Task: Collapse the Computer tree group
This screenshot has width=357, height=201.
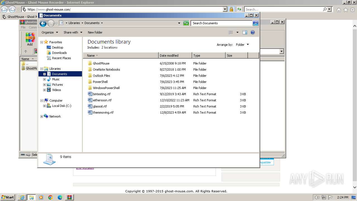Action: coord(42,100)
